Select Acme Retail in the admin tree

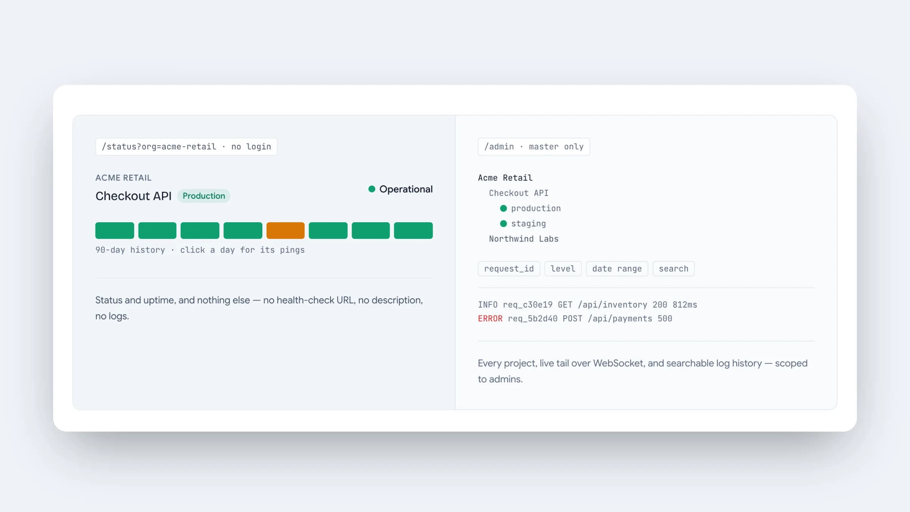tap(505, 178)
